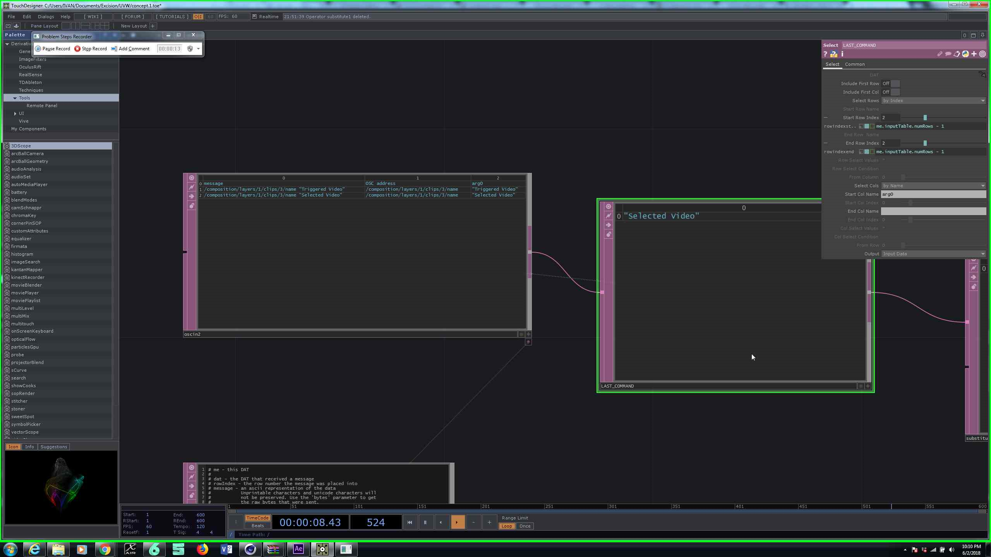Pause the timeline playback
The width and height of the screenshot is (991, 557).
(425, 522)
